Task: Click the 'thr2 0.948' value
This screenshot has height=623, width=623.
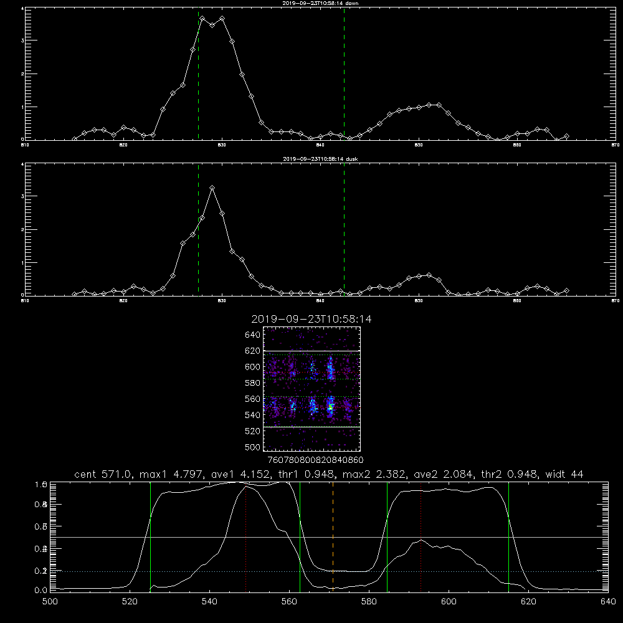Action: click(x=510, y=474)
